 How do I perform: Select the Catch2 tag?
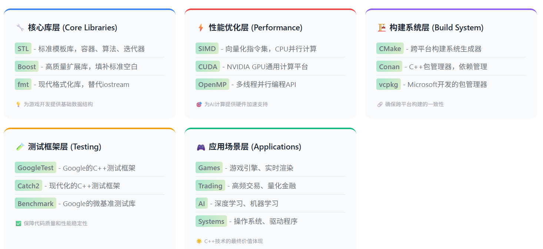29,186
